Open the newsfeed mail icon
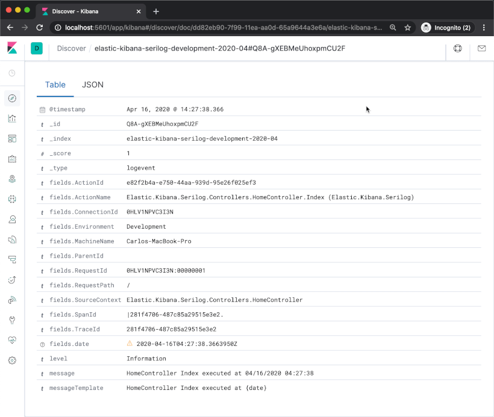This screenshot has width=494, height=417. coord(482,48)
